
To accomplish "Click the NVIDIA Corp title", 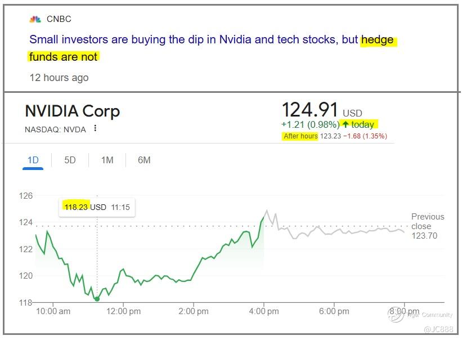I will click(72, 111).
